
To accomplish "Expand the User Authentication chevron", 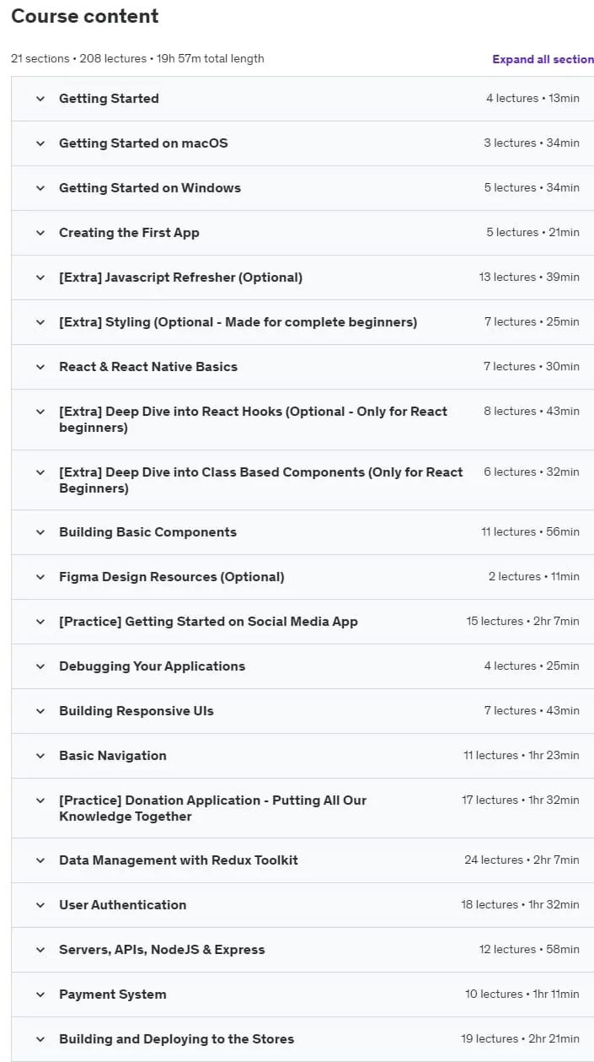I will 40,905.
